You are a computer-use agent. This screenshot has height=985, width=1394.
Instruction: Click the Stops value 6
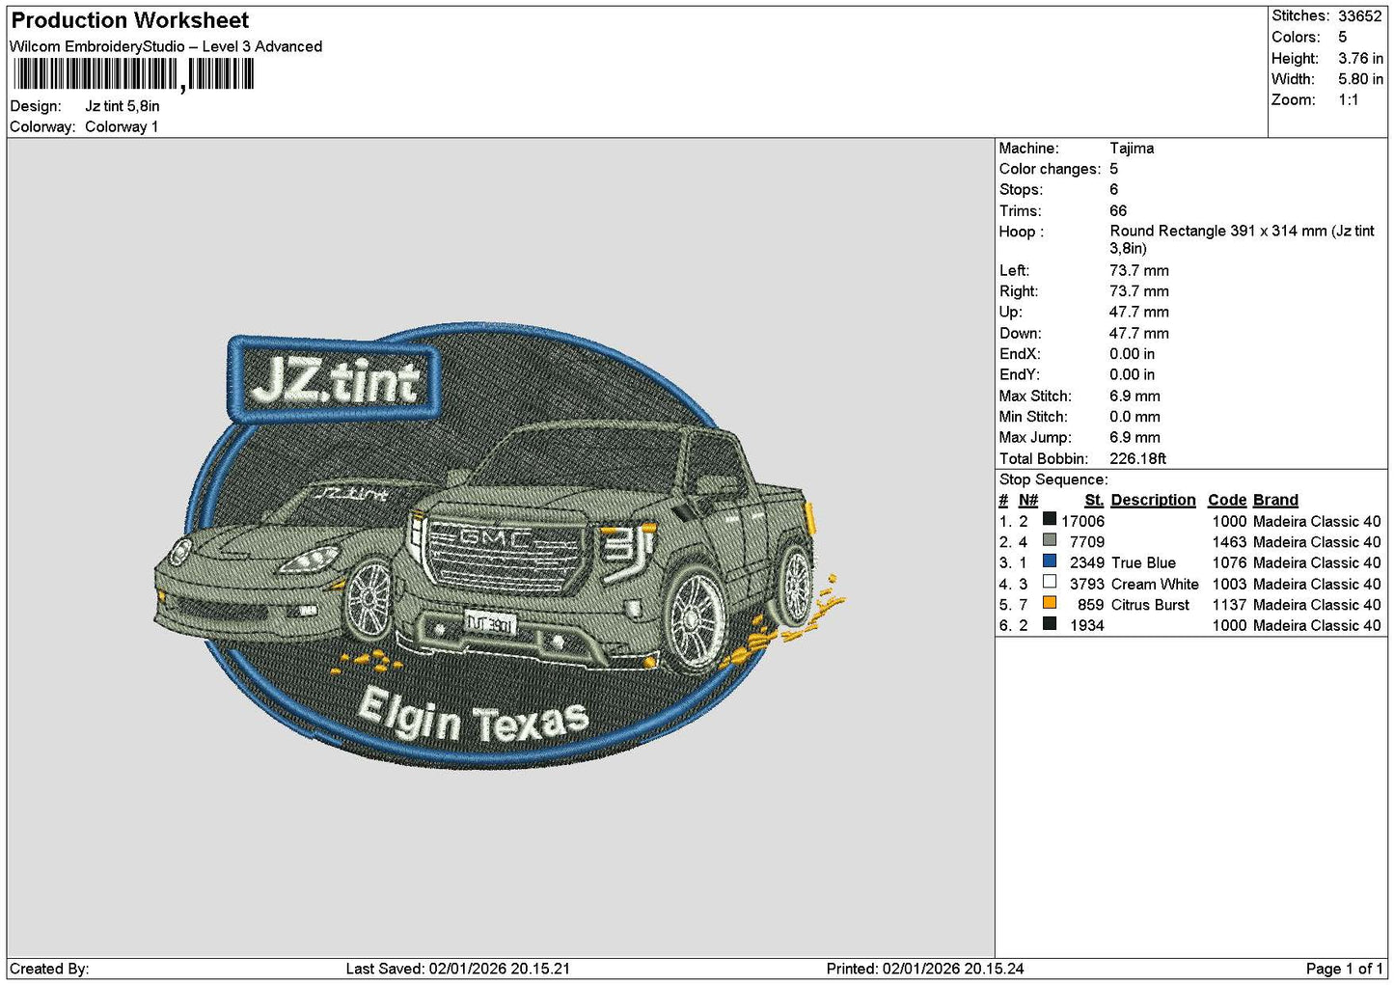click(x=1113, y=190)
